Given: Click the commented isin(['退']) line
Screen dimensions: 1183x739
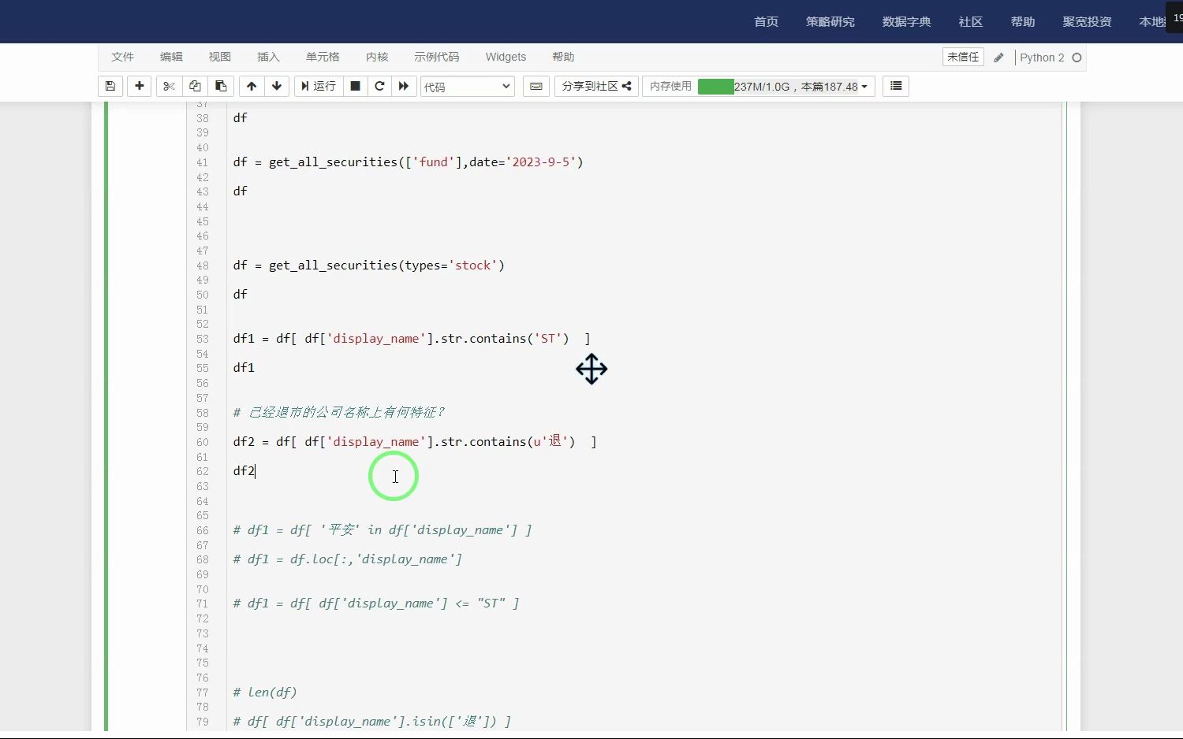Looking at the screenshot, I should click(372, 722).
